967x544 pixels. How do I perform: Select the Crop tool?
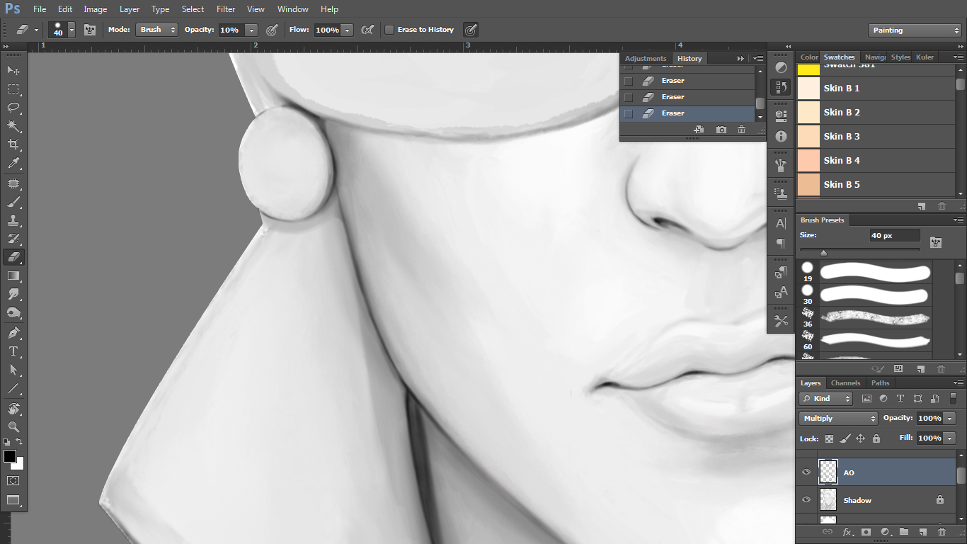[13, 144]
